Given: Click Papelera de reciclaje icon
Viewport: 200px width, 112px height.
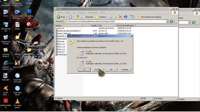Looking at the screenshot, I should (x=6, y=40).
